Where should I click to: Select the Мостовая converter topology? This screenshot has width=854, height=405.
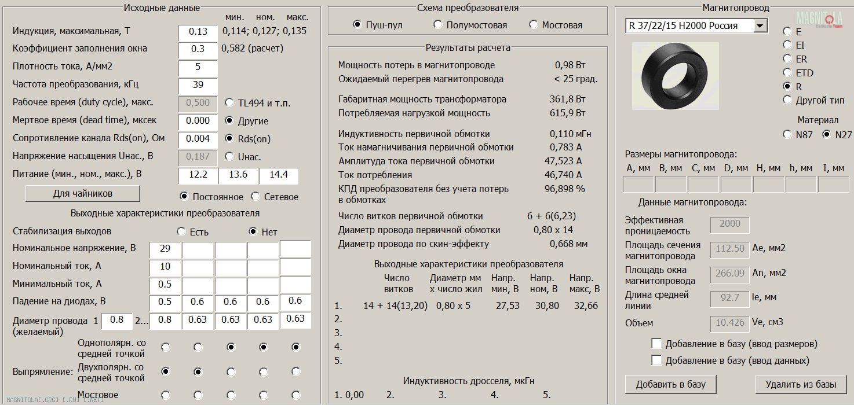[534, 25]
